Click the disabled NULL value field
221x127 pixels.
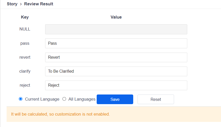116,29
